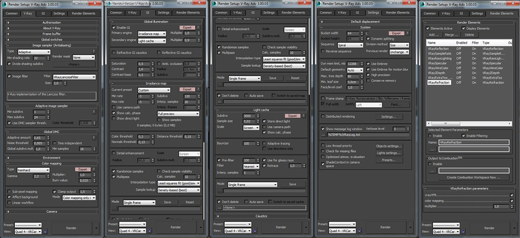
Task: Toggle Image filter checkbox
Action: click(9, 76)
